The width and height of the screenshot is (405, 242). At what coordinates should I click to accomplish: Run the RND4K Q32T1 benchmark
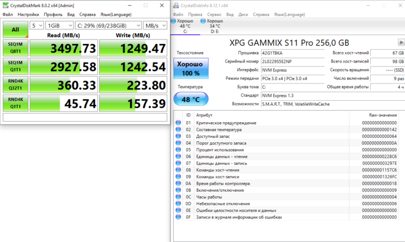click(16, 85)
